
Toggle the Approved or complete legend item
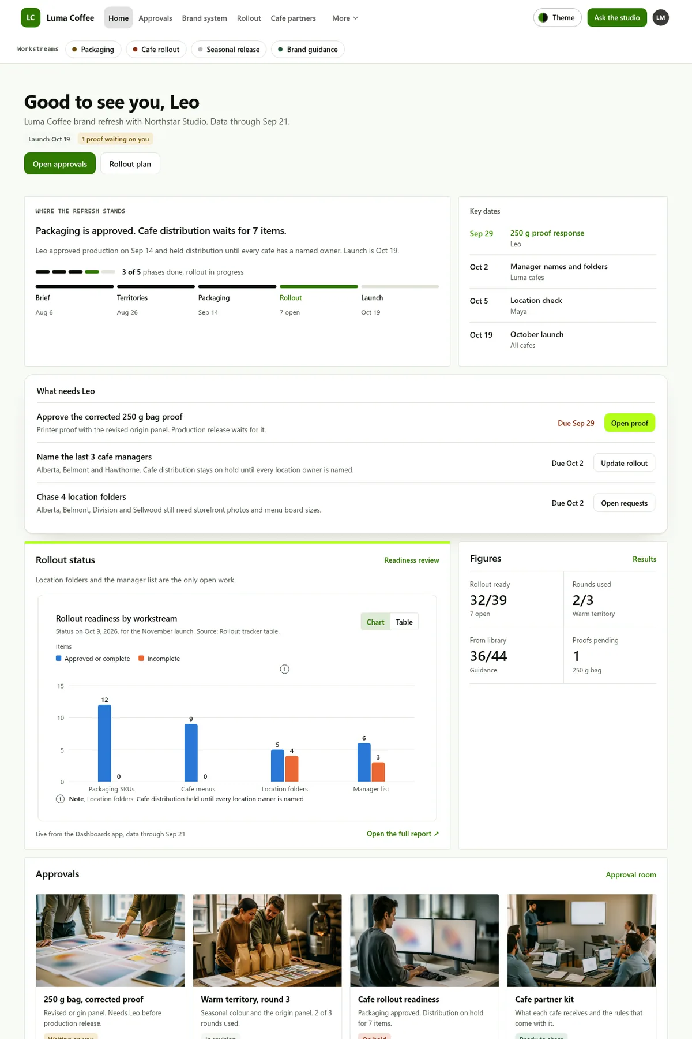93,659
